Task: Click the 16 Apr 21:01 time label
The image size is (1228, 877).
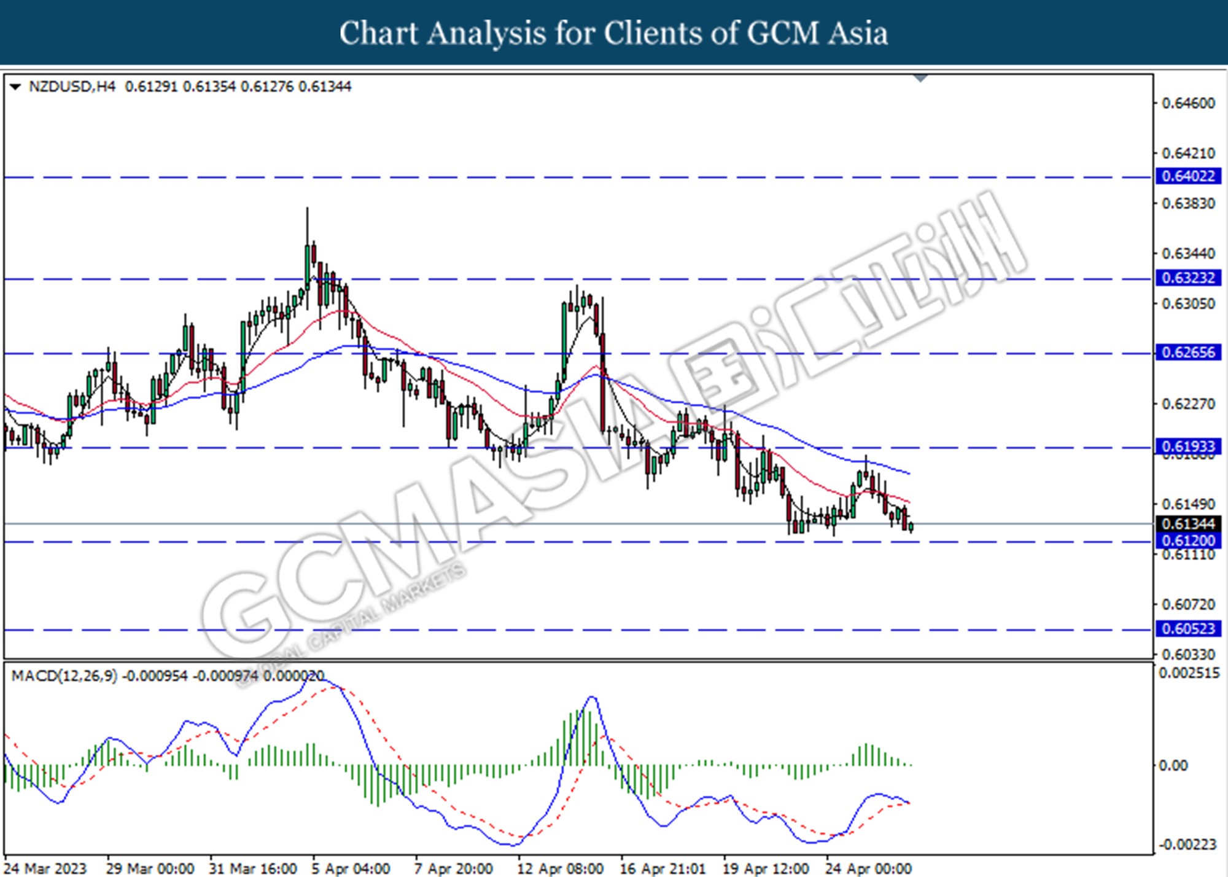Action: [x=663, y=868]
